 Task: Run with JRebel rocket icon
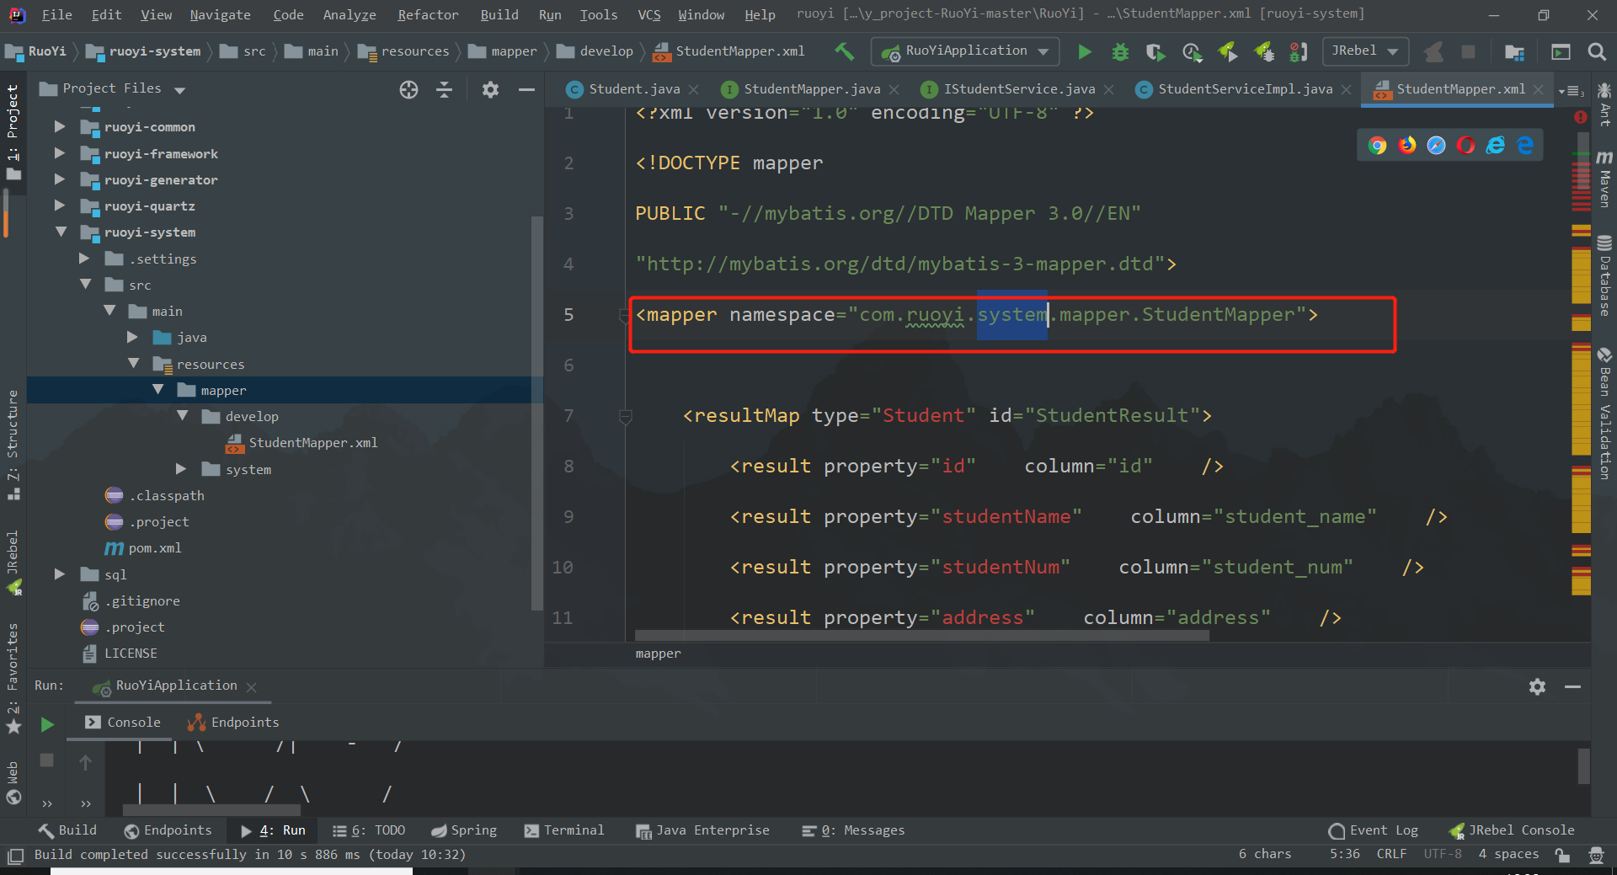(1228, 52)
